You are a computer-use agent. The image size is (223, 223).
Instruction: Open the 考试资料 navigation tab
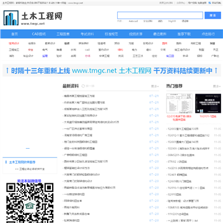tap(87, 34)
